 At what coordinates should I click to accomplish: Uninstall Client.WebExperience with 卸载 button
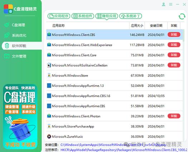[x=174, y=45]
